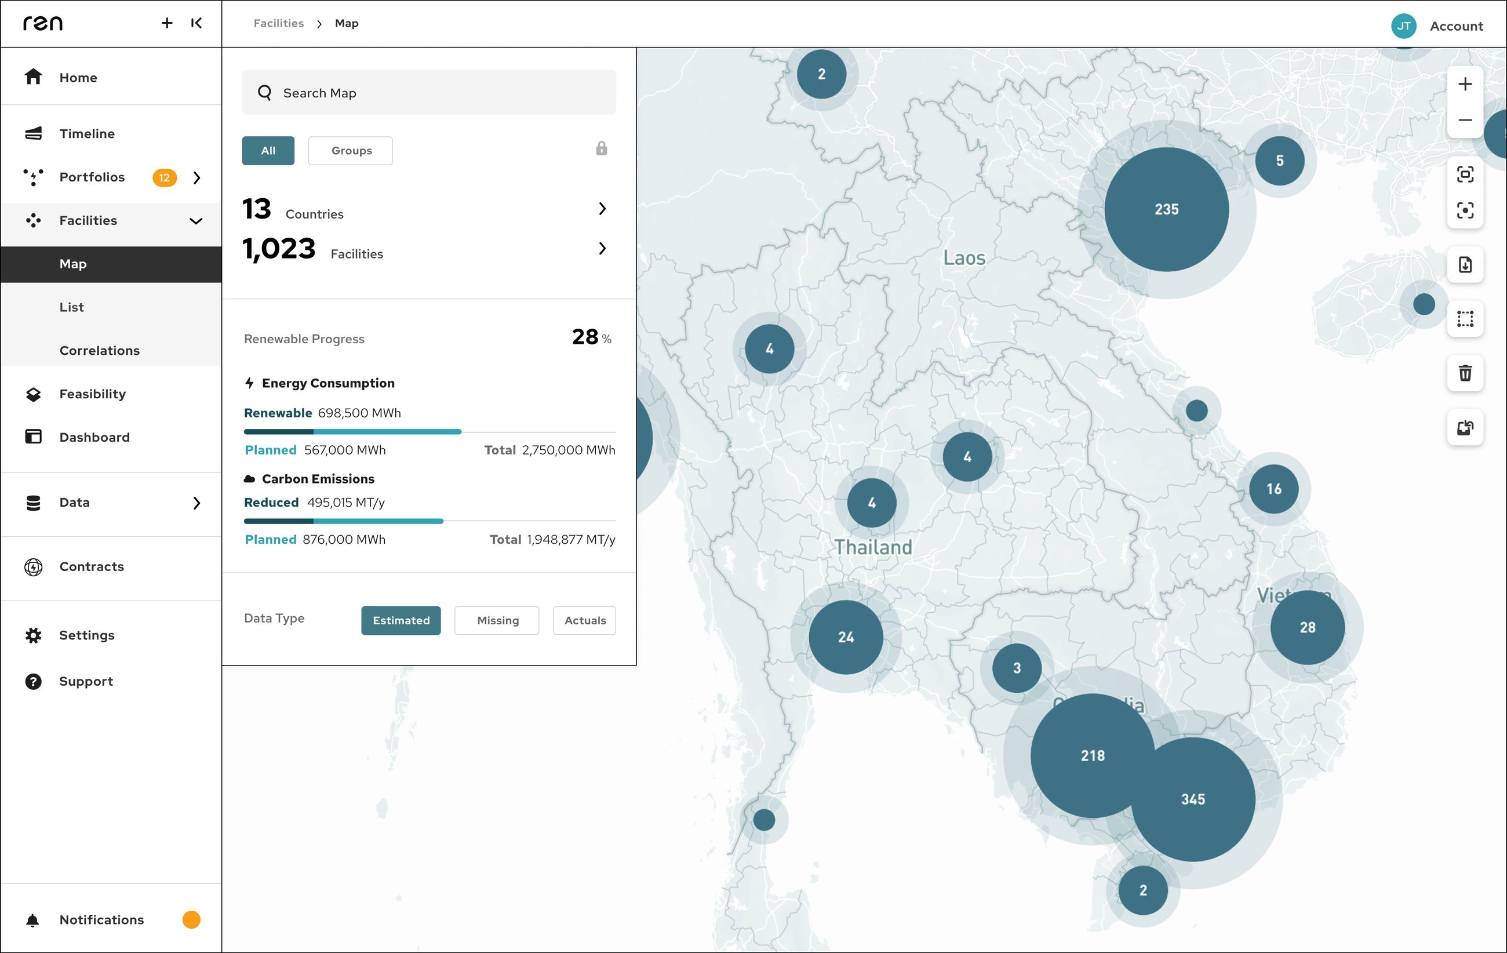Image resolution: width=1507 pixels, height=953 pixels.
Task: Click the Feasibility sidebar icon
Action: (32, 394)
